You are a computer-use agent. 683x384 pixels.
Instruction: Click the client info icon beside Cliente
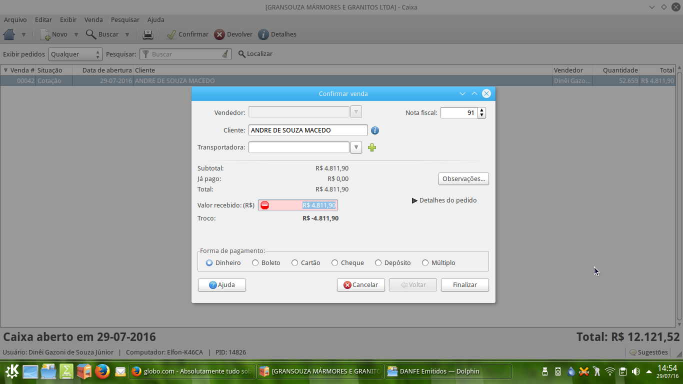tap(375, 130)
